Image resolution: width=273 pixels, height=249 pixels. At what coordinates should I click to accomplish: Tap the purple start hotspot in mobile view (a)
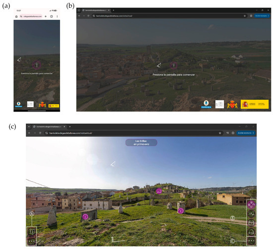coord(37,64)
